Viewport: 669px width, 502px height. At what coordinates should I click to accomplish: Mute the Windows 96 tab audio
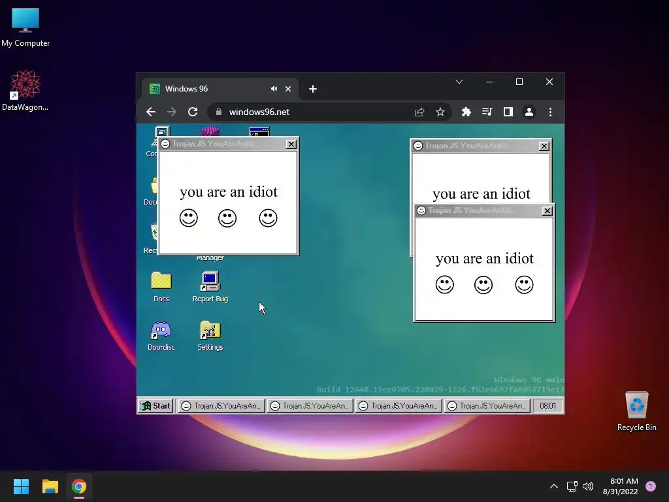click(274, 89)
